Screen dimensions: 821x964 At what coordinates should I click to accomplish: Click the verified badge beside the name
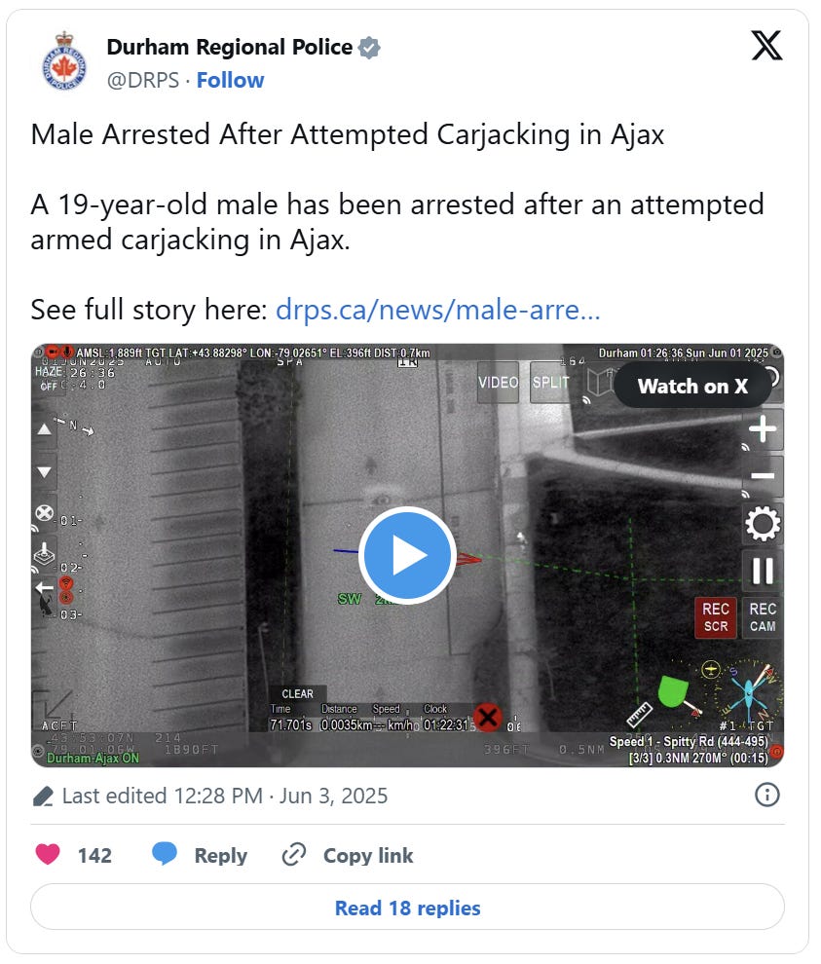tap(369, 48)
